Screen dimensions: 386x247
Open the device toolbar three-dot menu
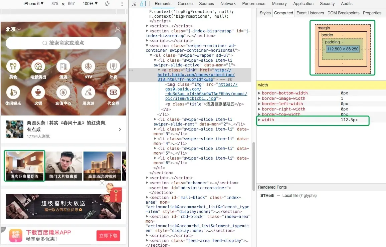tap(122, 4)
